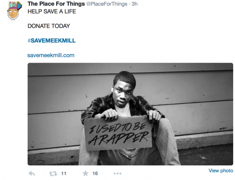Click the retweet count 11
This screenshot has width=235, height=180.
click(x=64, y=173)
